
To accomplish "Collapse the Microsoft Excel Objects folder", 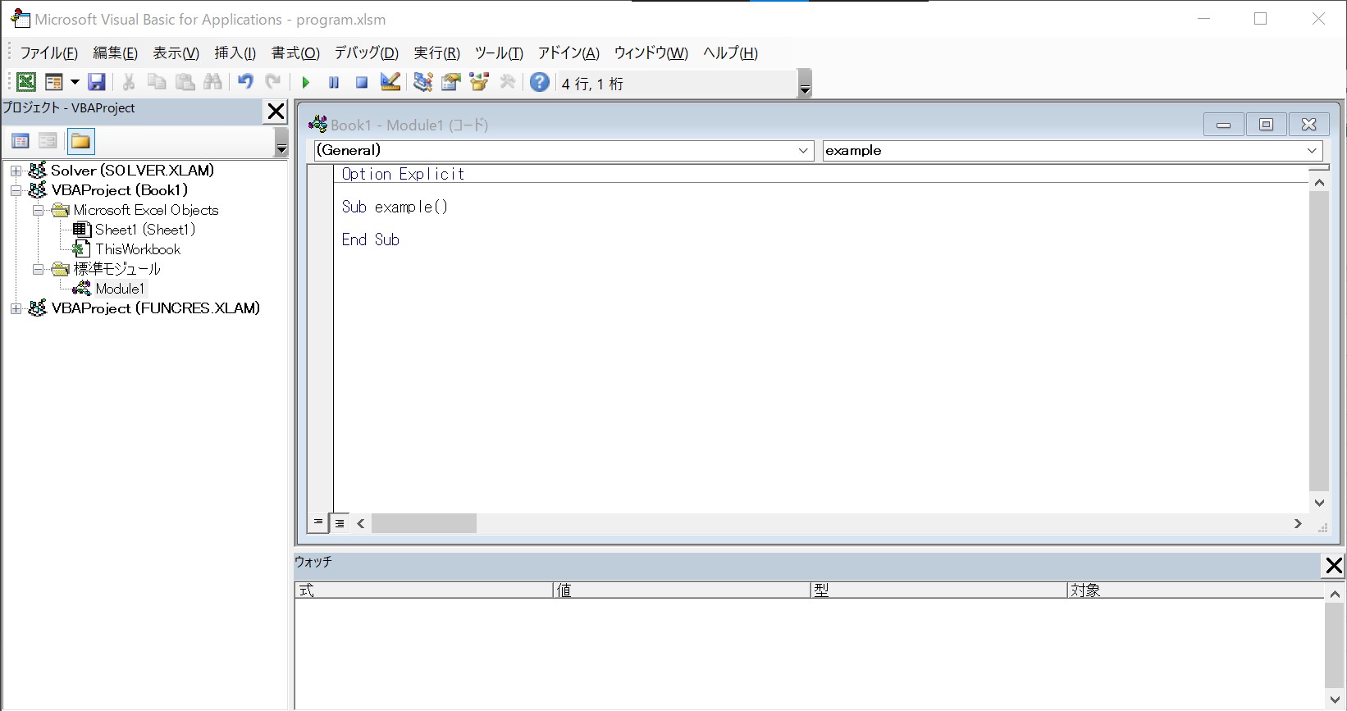I will (x=38, y=210).
